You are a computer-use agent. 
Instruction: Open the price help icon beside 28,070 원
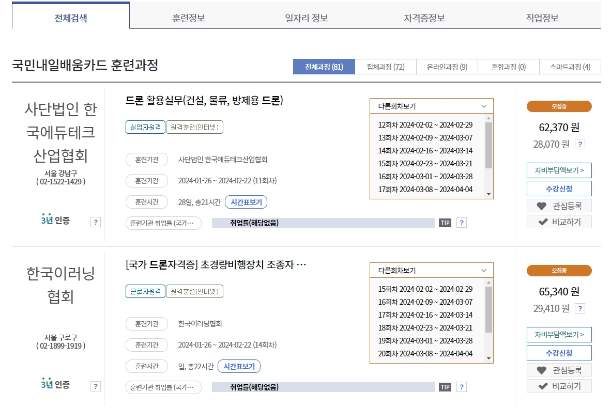[x=580, y=144]
